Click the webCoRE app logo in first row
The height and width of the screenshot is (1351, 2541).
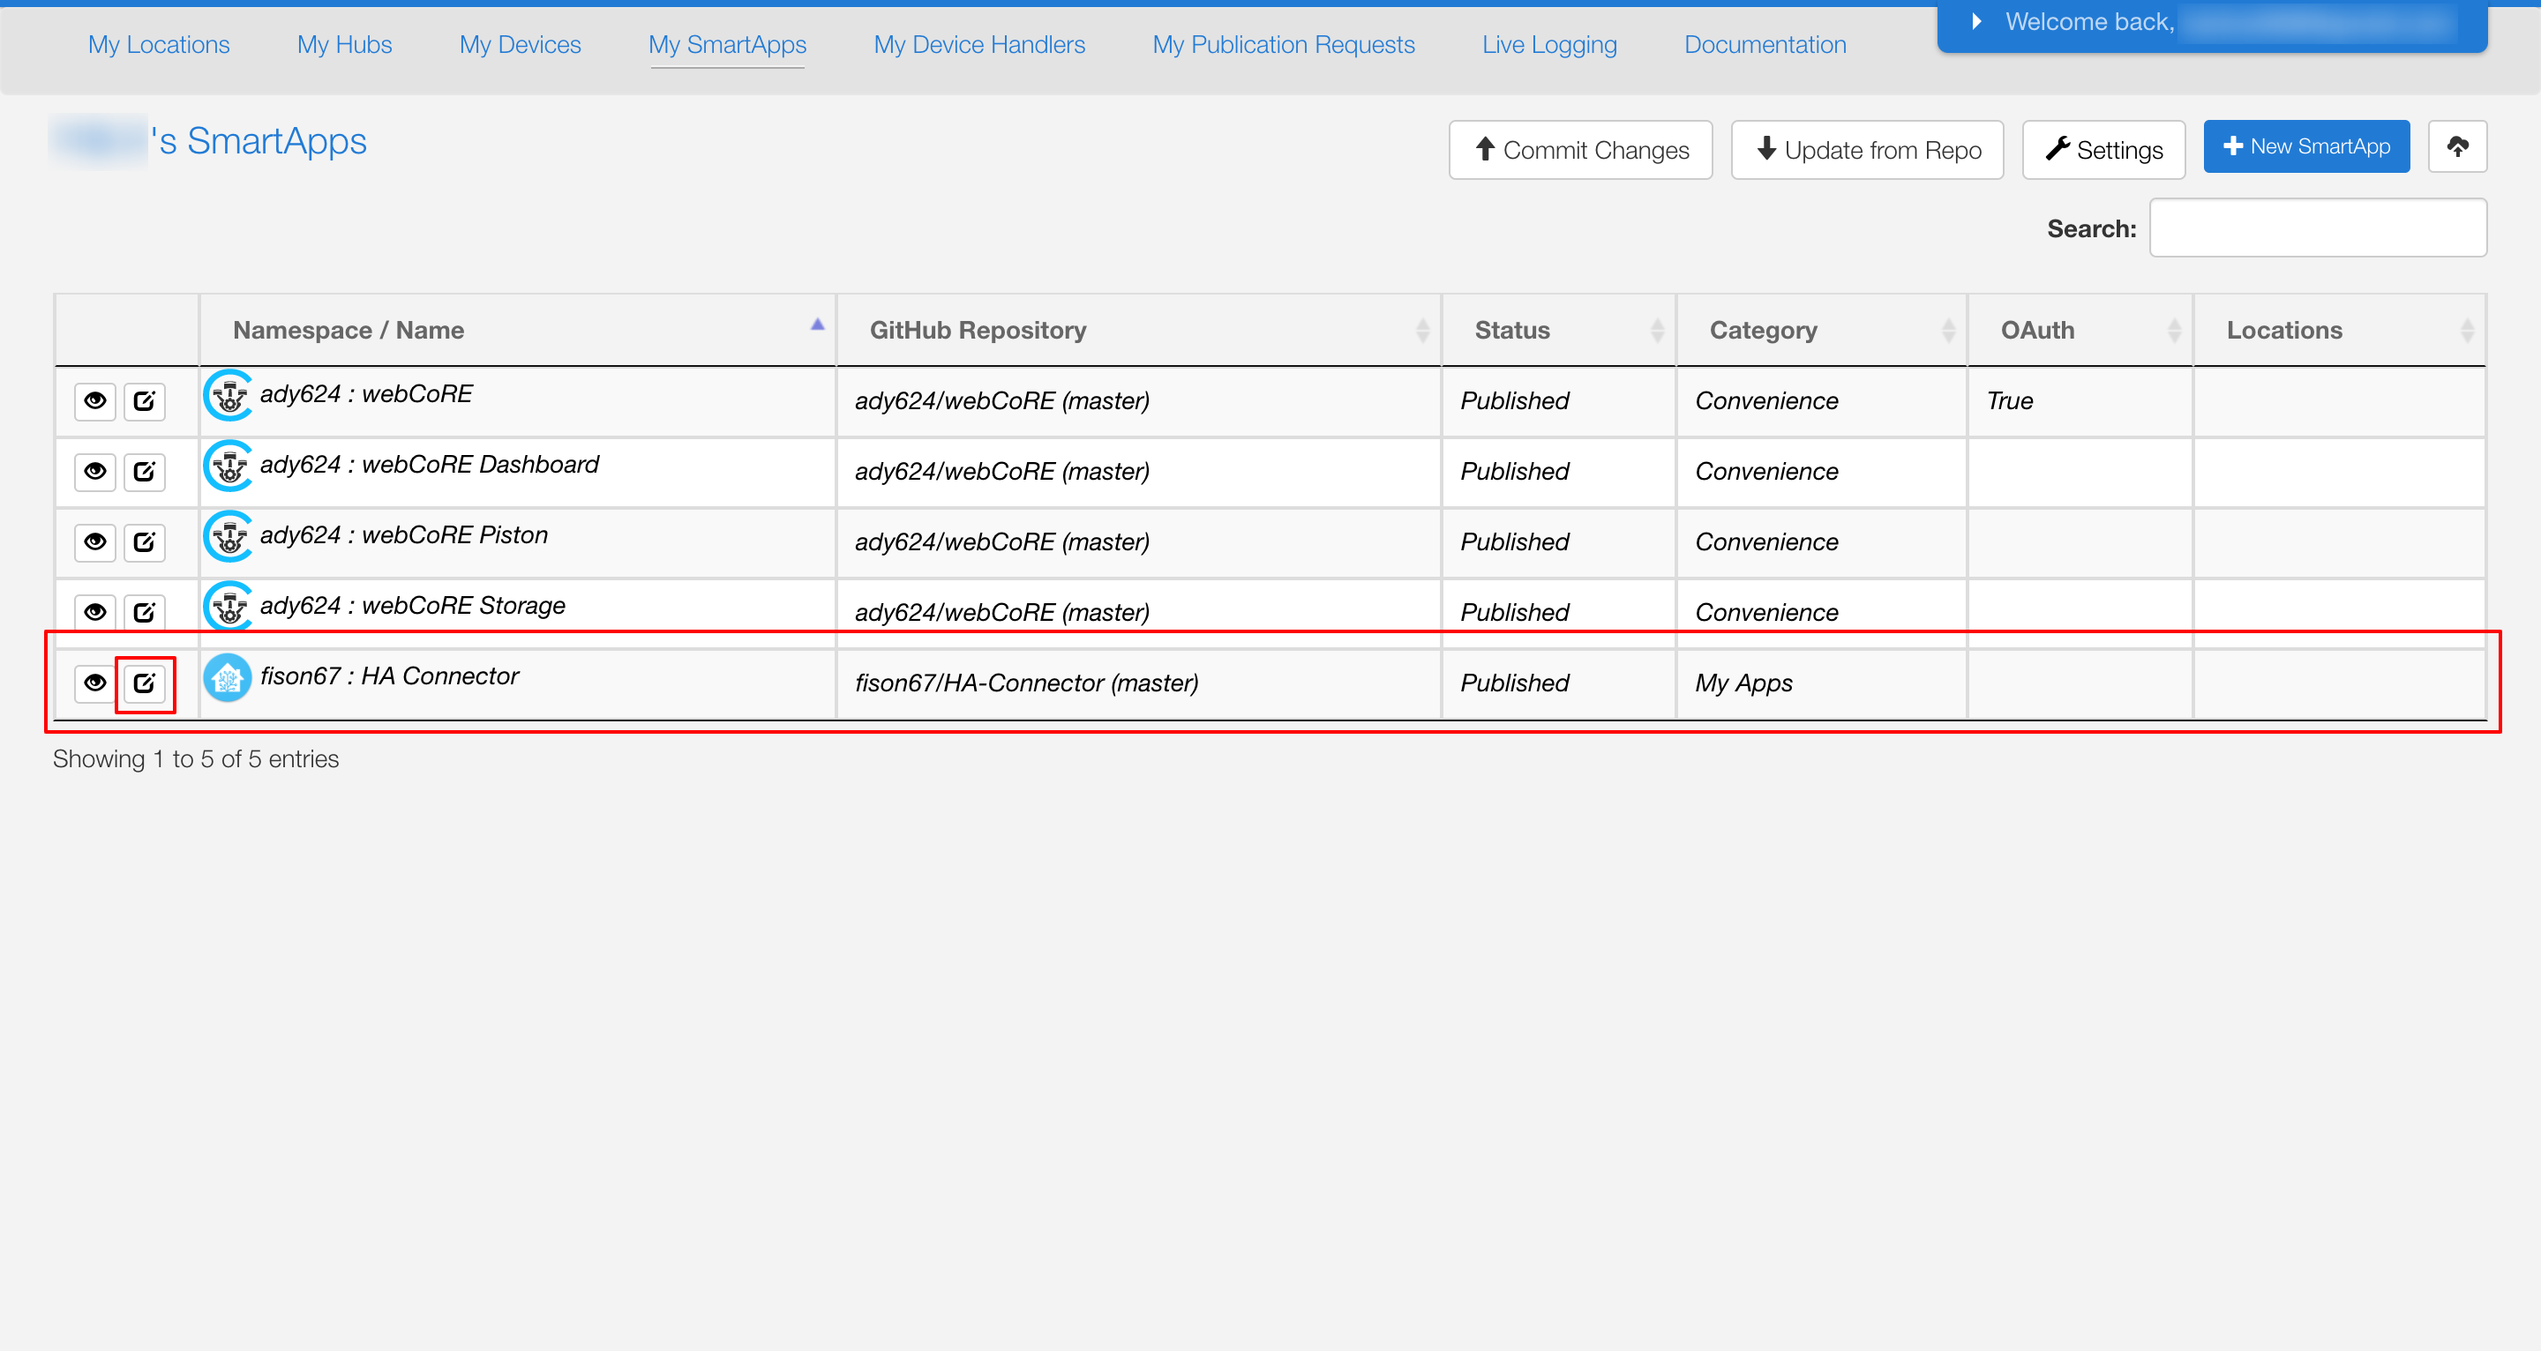pyautogui.click(x=228, y=397)
